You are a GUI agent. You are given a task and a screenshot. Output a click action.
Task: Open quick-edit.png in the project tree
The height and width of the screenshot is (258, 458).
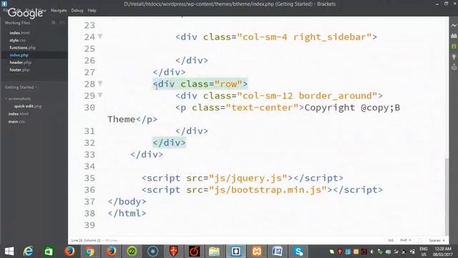click(x=28, y=106)
